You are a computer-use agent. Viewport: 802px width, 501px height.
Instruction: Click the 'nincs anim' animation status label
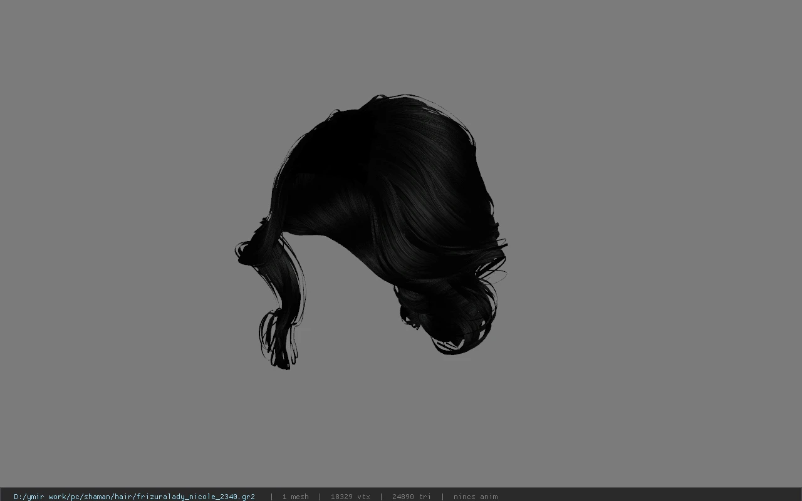click(x=475, y=497)
